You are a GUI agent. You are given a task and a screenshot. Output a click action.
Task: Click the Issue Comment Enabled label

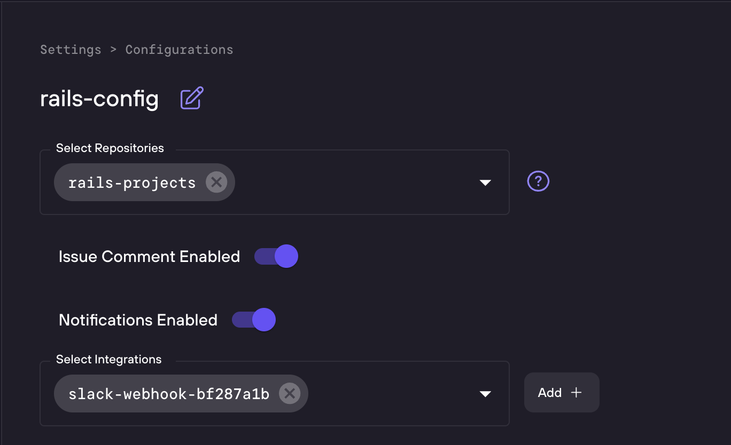tap(149, 257)
